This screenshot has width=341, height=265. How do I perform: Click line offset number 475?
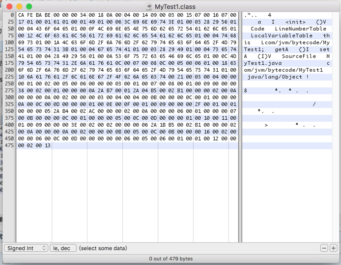point(9,145)
